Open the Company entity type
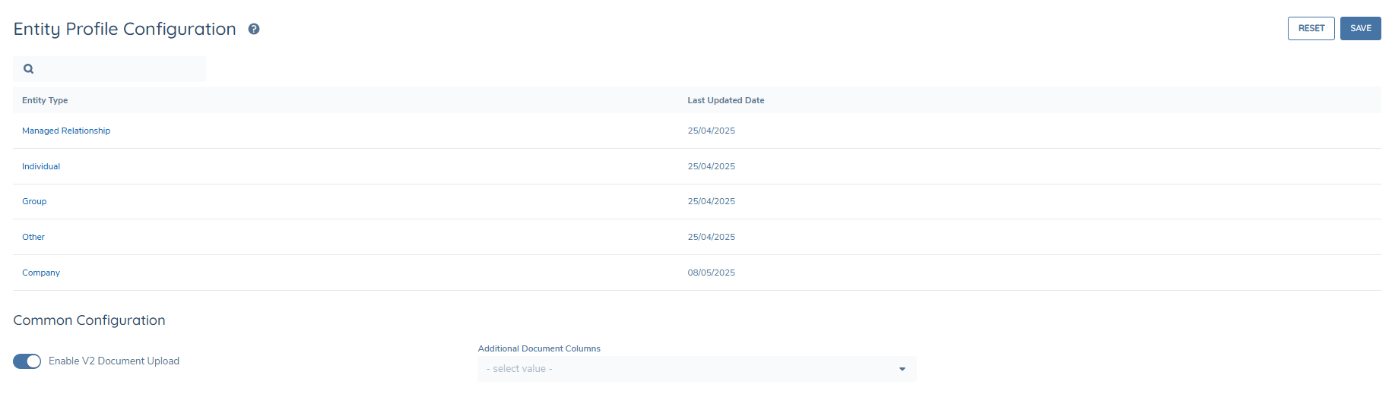 (41, 273)
